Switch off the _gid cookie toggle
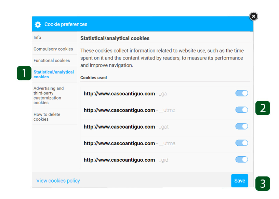 click(242, 159)
